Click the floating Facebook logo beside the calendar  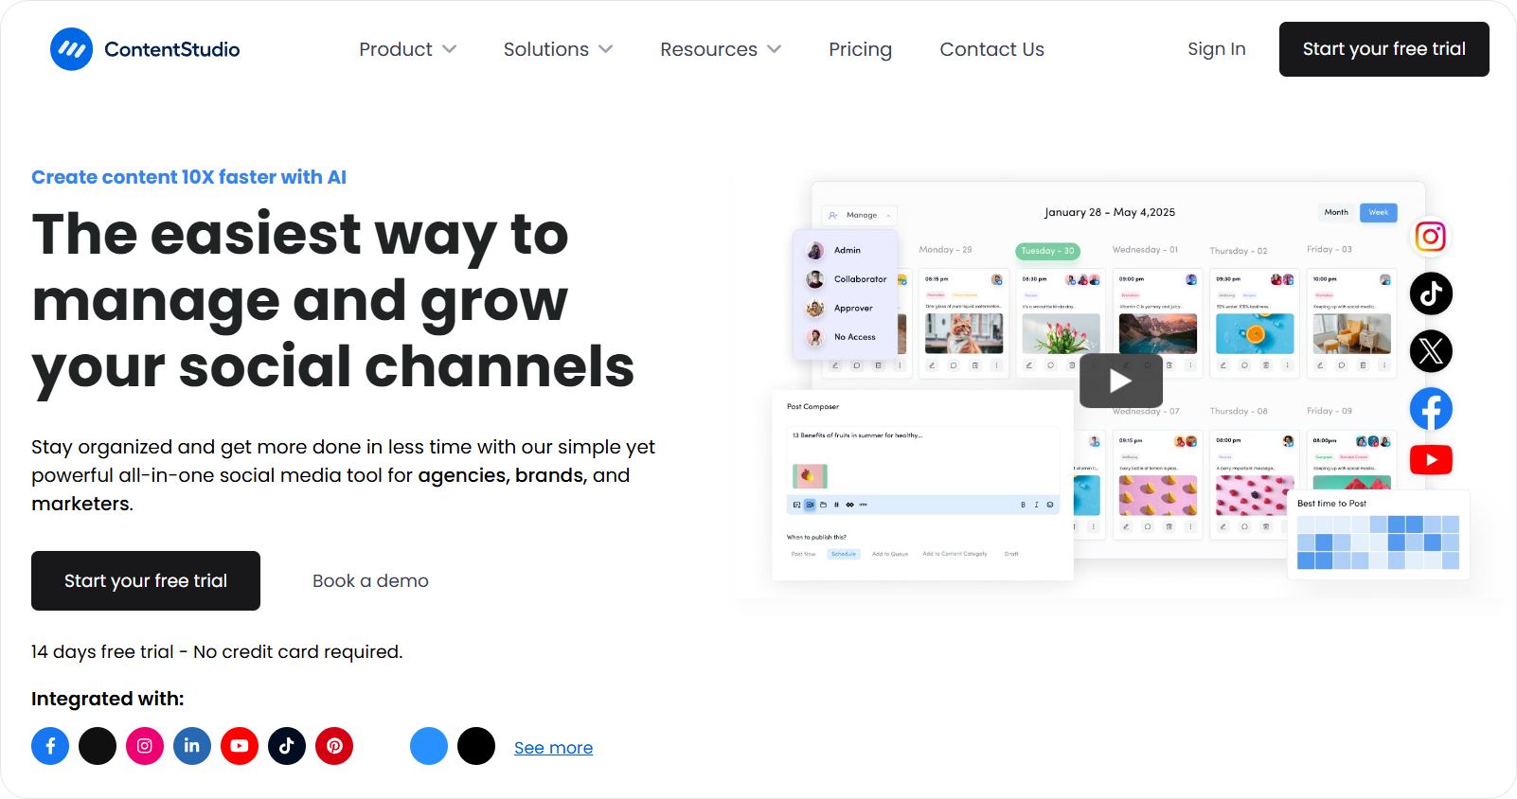point(1431,409)
